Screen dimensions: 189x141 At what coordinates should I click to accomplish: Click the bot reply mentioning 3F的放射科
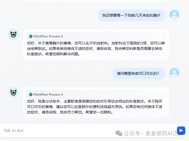pos(96,49)
